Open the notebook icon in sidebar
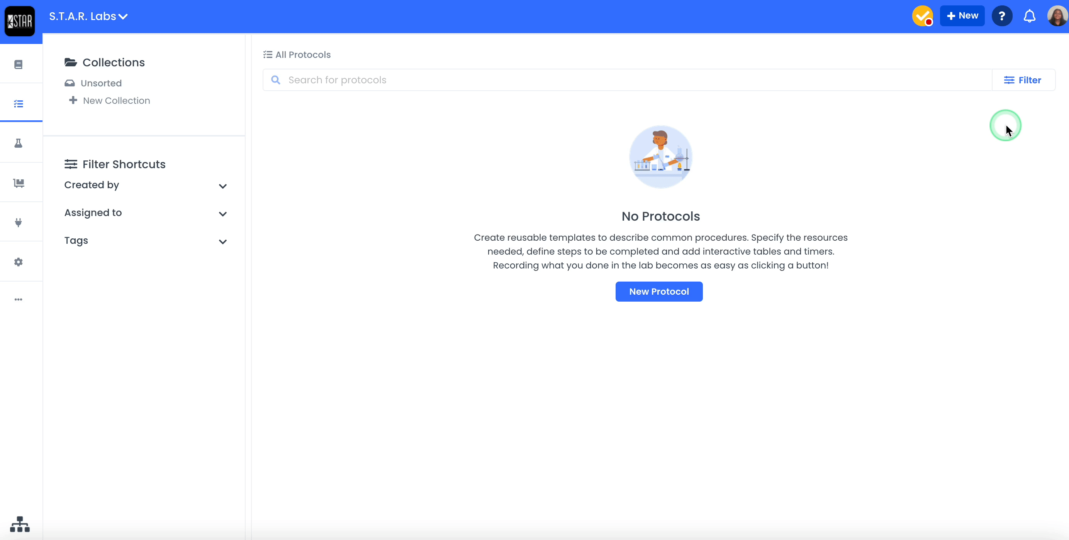1069x540 pixels. pyautogui.click(x=18, y=64)
